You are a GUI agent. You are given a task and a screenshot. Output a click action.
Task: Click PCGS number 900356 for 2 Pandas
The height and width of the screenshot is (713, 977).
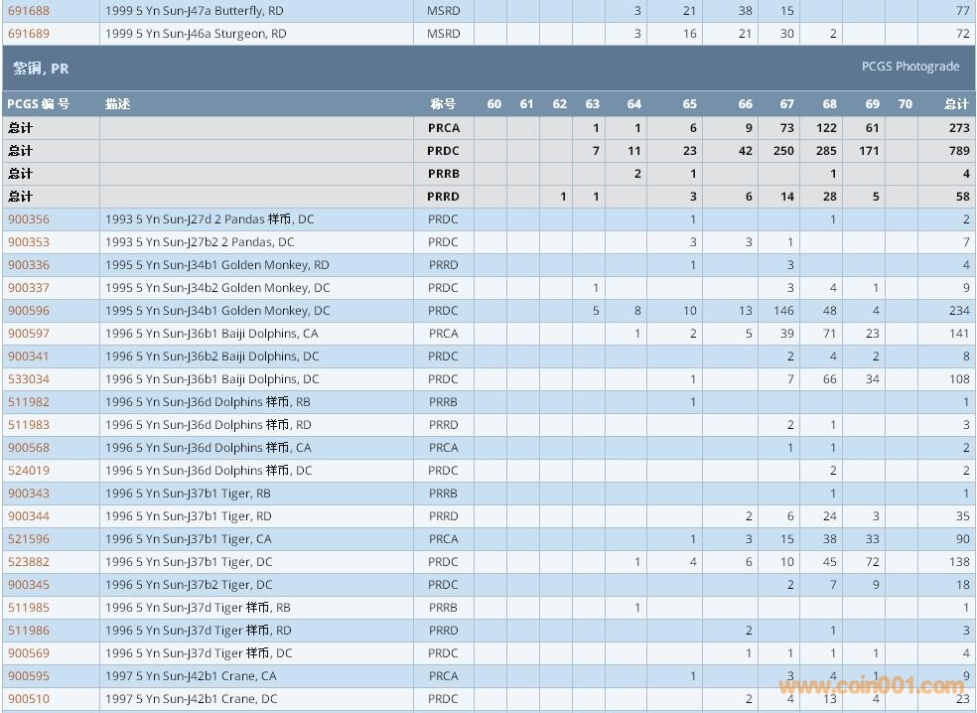[28, 219]
